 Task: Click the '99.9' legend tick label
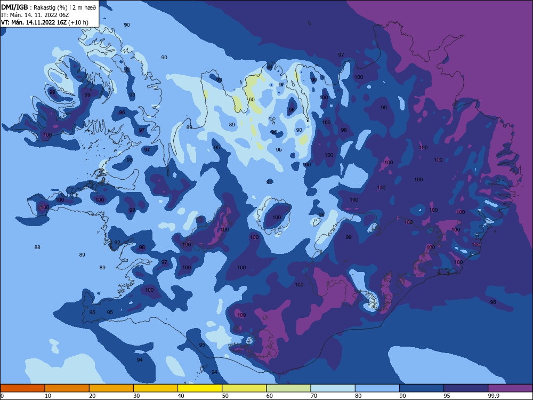pyautogui.click(x=493, y=396)
